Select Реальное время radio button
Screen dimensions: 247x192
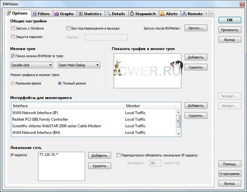pos(12,83)
